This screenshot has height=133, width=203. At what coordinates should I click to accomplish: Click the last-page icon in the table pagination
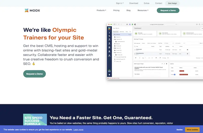click(x=156, y=58)
